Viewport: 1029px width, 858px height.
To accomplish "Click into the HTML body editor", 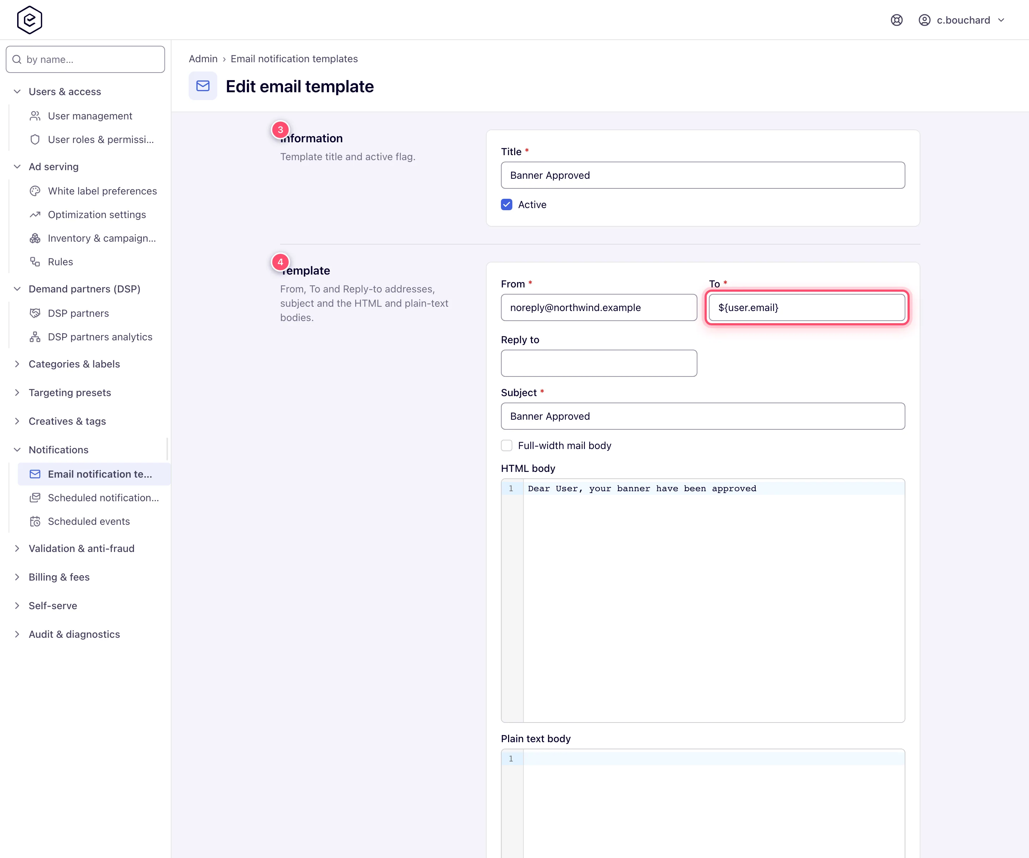I will (x=703, y=601).
